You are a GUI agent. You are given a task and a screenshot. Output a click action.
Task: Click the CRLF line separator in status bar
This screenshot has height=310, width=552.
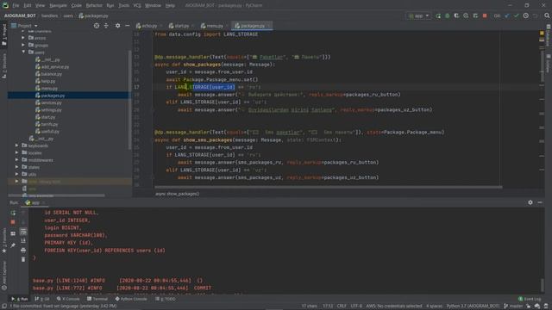click(x=342, y=307)
